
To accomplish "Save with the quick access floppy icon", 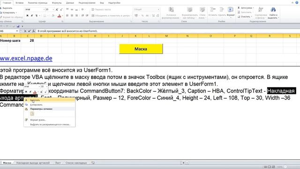I will point(18,26).
